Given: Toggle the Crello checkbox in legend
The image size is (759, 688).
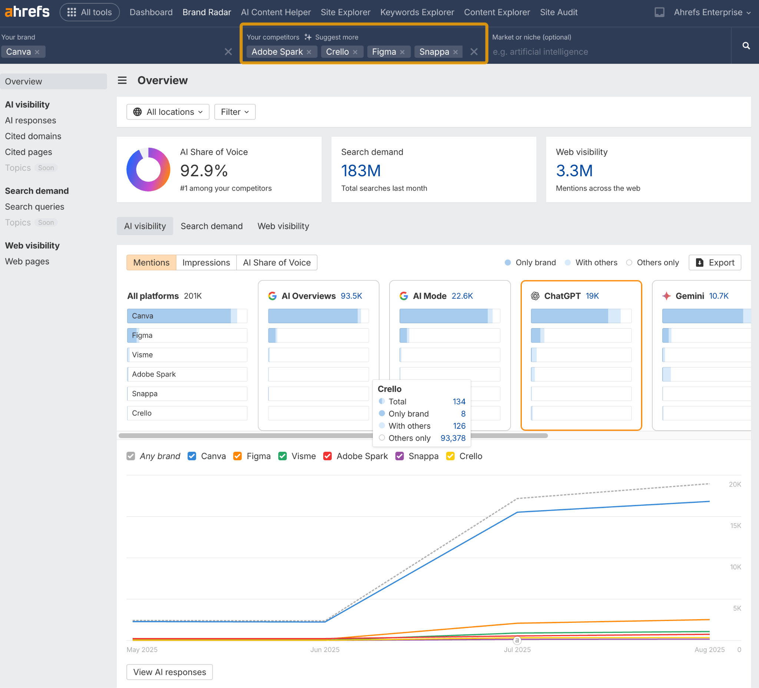Looking at the screenshot, I should coord(450,456).
